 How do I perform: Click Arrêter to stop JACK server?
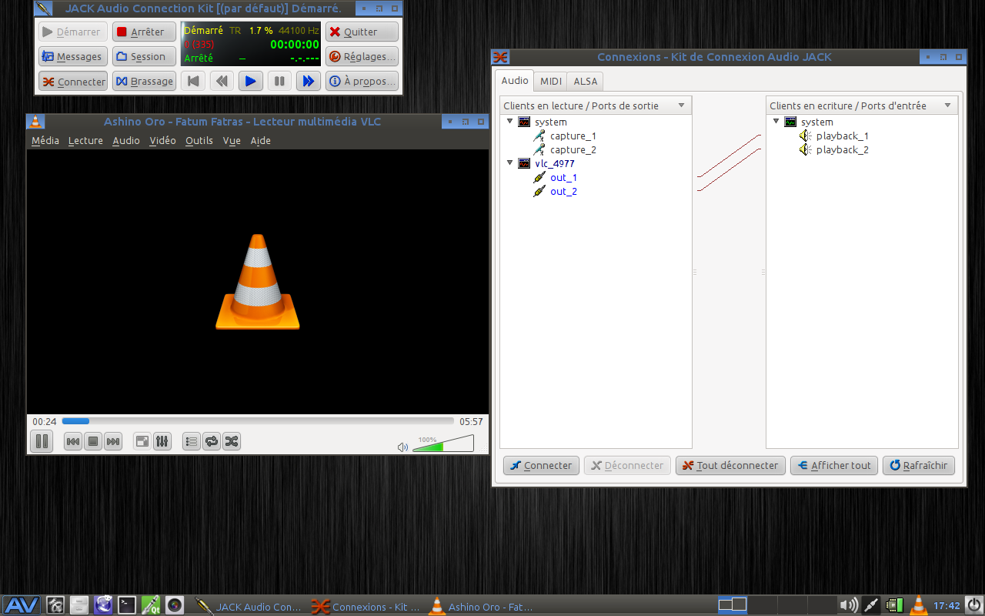pyautogui.click(x=144, y=32)
